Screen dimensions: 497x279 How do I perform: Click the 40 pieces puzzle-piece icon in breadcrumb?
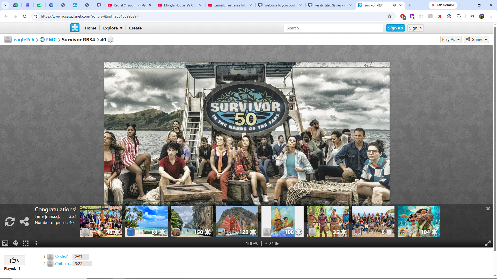point(111,40)
